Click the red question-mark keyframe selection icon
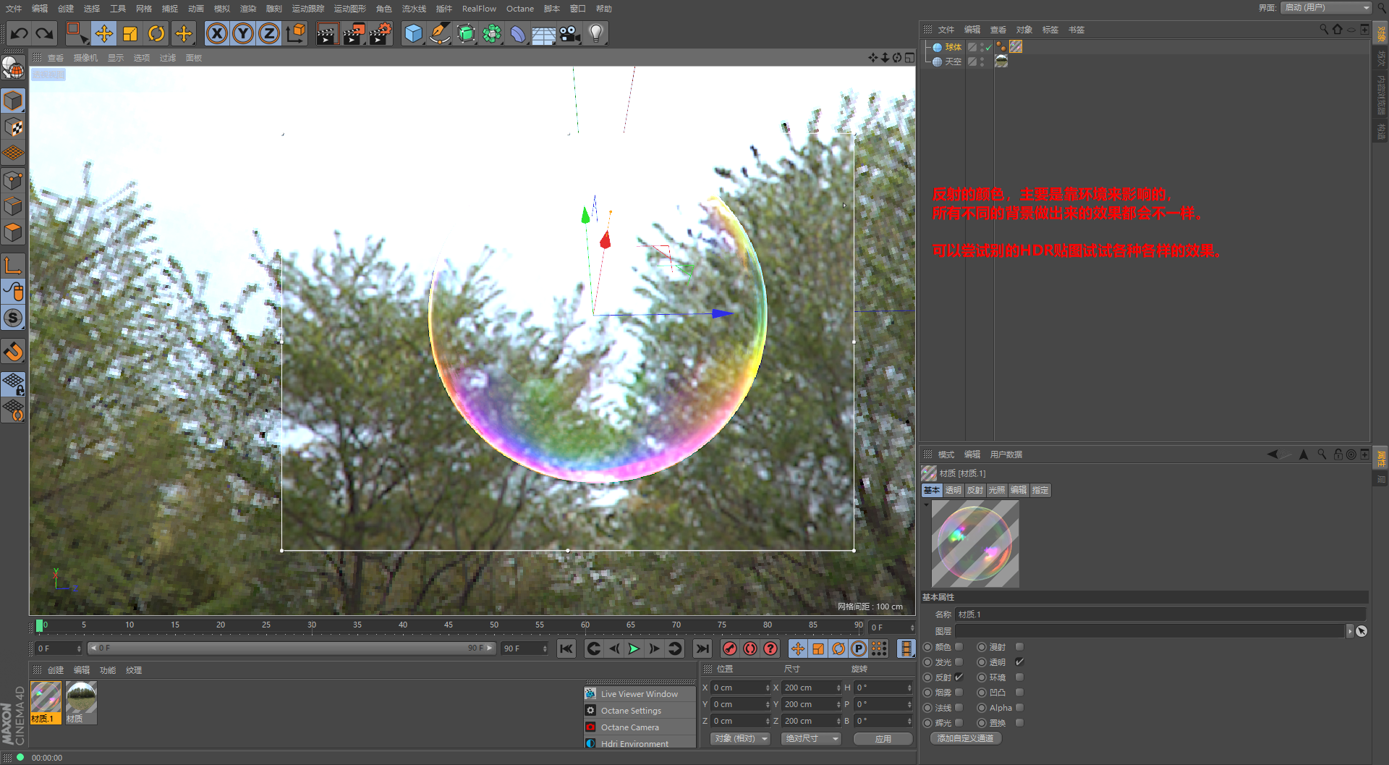The height and width of the screenshot is (765, 1389). coord(770,648)
